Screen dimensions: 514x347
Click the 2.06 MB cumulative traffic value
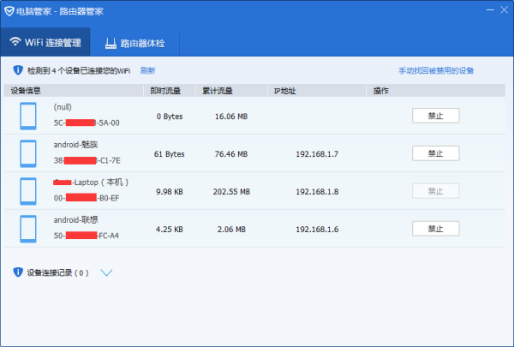point(231,230)
